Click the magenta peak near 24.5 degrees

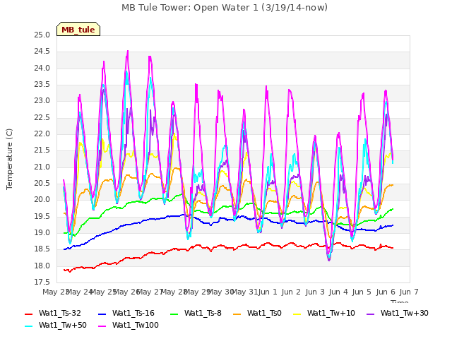tap(128, 52)
